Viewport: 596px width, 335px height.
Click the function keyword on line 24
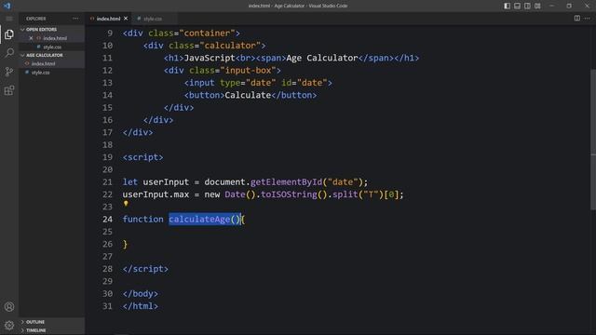(142, 220)
